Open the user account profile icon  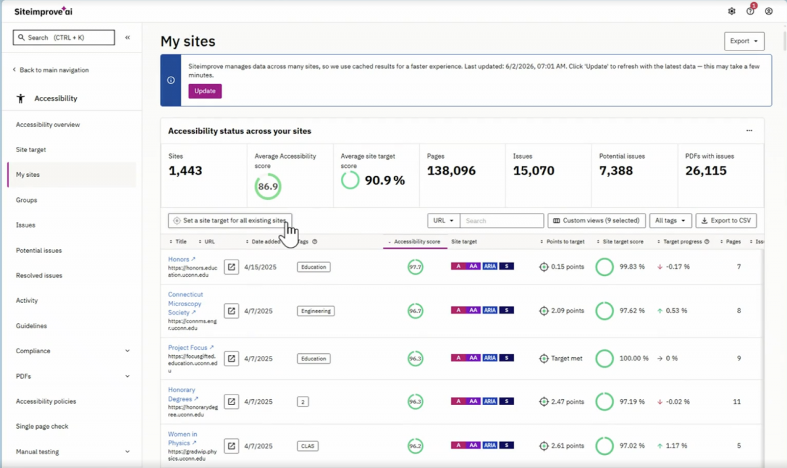pos(769,11)
